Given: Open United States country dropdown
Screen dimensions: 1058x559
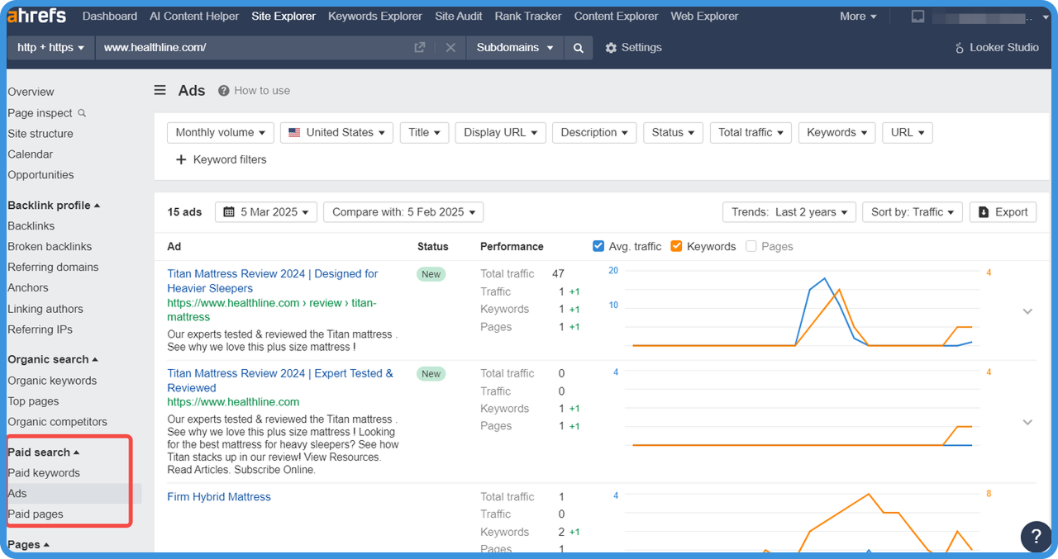Looking at the screenshot, I should pos(336,133).
